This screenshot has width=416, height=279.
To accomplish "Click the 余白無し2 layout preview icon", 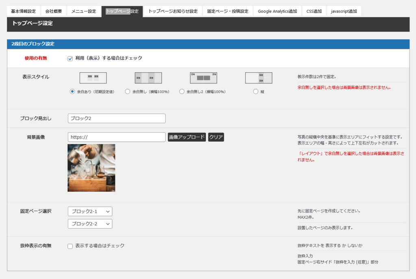I will pos(204,78).
